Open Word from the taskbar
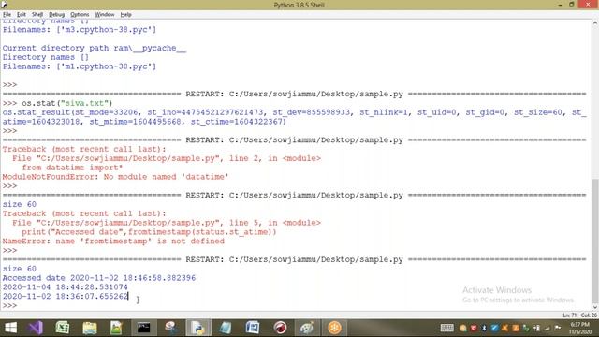The height and width of the screenshot is (337, 599). click(253, 328)
